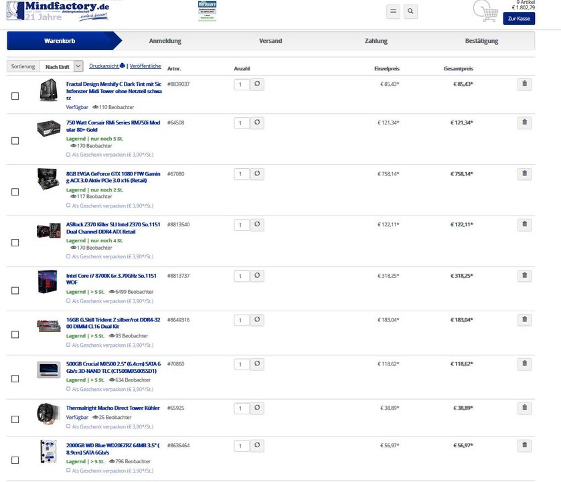Click the search magnifier icon in header

[x=411, y=11]
